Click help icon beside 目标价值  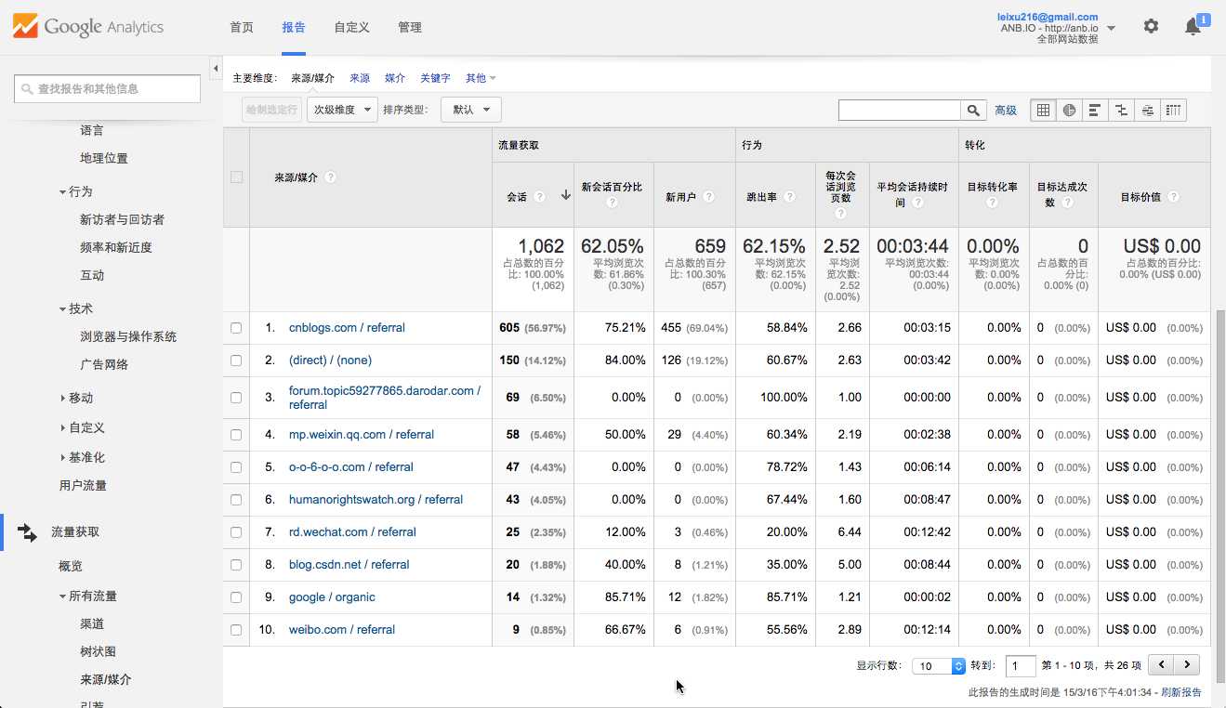[x=1173, y=197]
